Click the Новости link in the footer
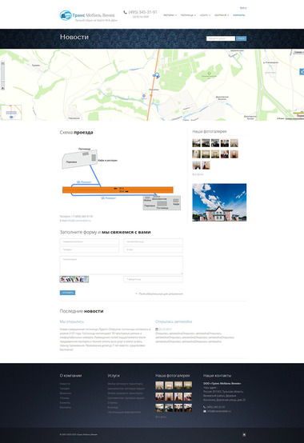Viewport: 304px width, 443px height. 65,384
